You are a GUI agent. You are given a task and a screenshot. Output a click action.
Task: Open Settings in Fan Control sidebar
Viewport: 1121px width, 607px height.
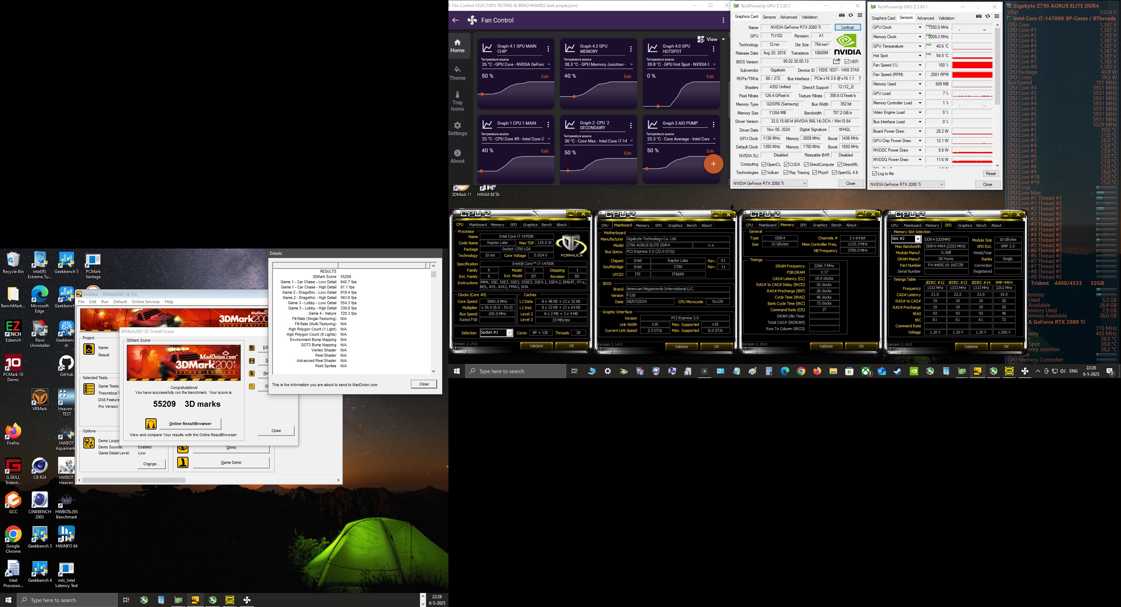coord(458,129)
